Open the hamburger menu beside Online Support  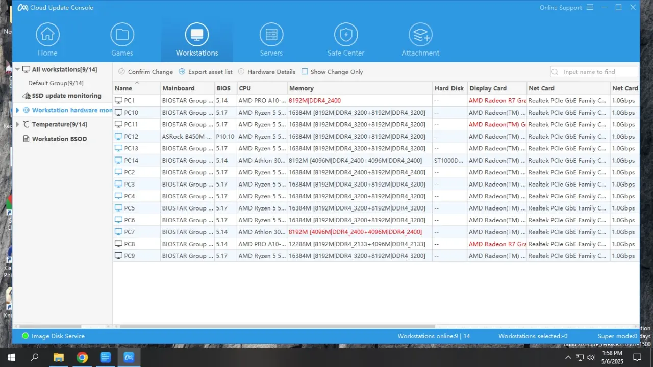pyautogui.click(x=590, y=8)
